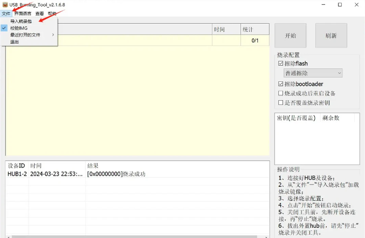Enable the 擦除flash checkbox
This screenshot has height=238, width=365.
coord(281,64)
